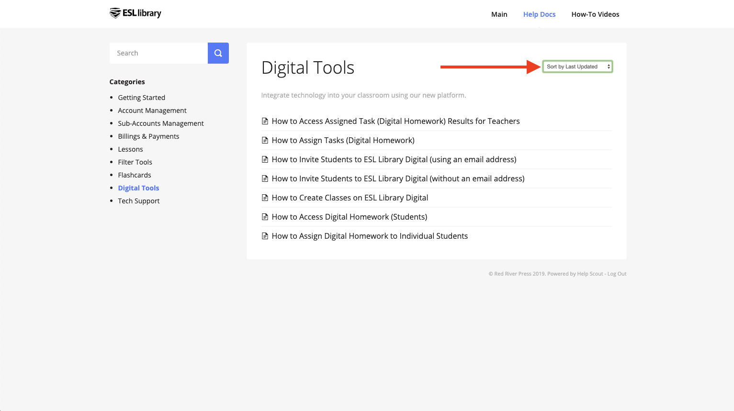Click document icon beside Assigned Task Results article
The height and width of the screenshot is (411, 734).
tap(265, 121)
